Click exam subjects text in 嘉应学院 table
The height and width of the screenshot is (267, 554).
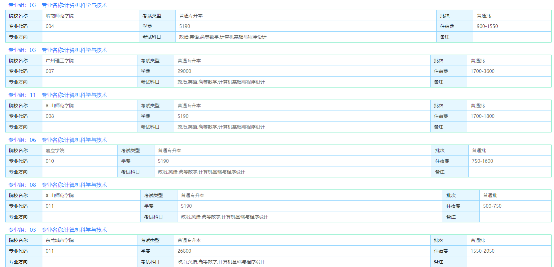201,172
